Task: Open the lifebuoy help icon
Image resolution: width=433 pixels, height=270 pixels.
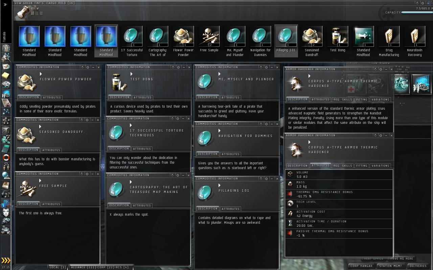Action: (6, 157)
